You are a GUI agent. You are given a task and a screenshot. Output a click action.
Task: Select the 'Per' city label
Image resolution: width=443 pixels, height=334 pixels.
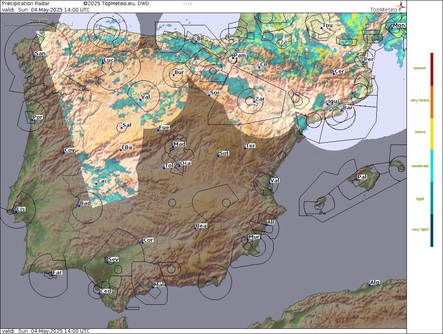369,59
